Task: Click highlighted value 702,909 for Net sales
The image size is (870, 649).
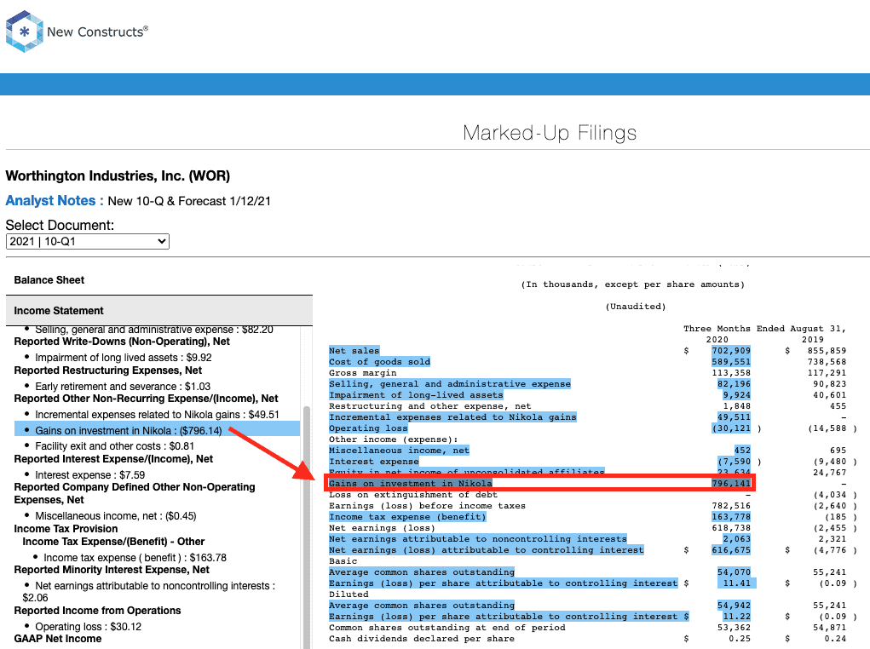Action: pyautogui.click(x=731, y=351)
